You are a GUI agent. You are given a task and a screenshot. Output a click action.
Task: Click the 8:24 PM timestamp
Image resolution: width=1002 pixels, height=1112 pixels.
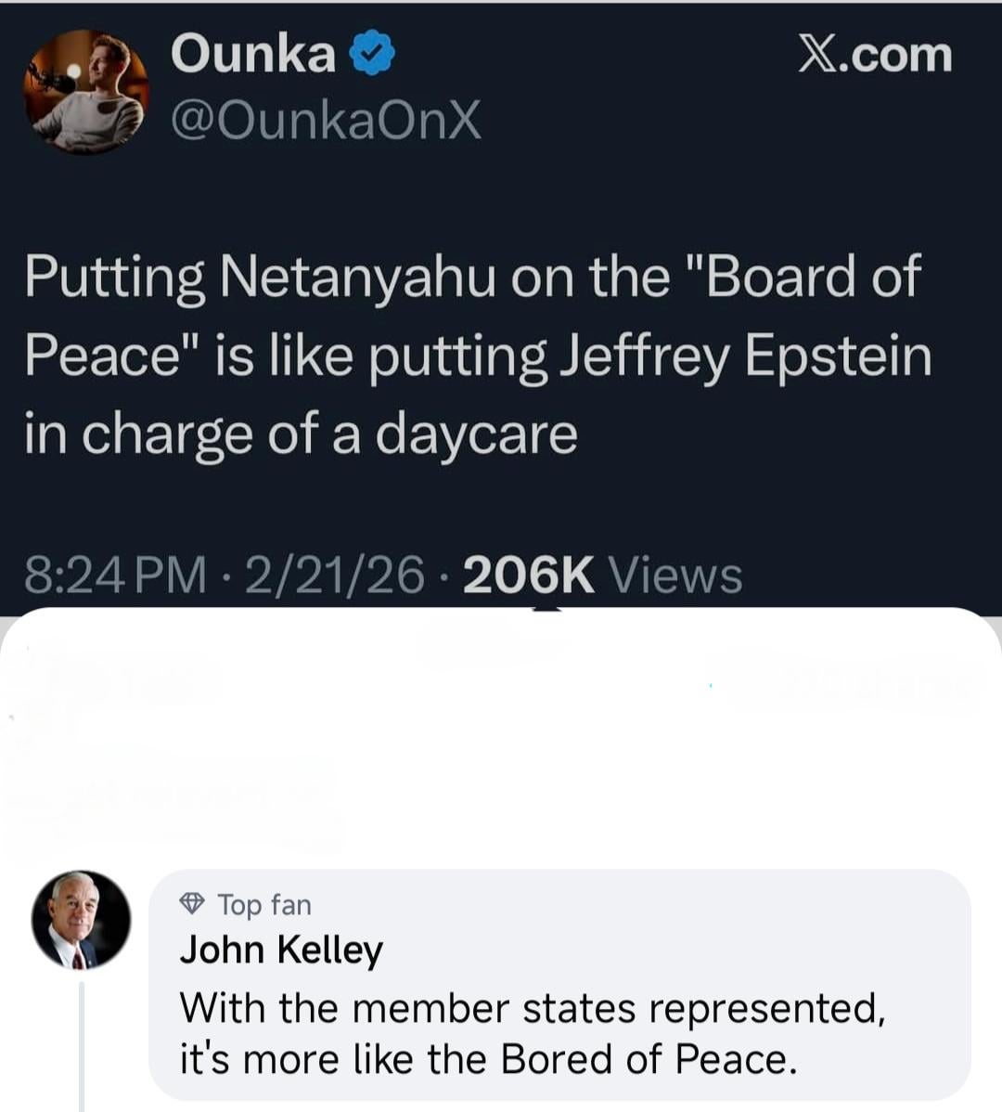[x=116, y=575]
